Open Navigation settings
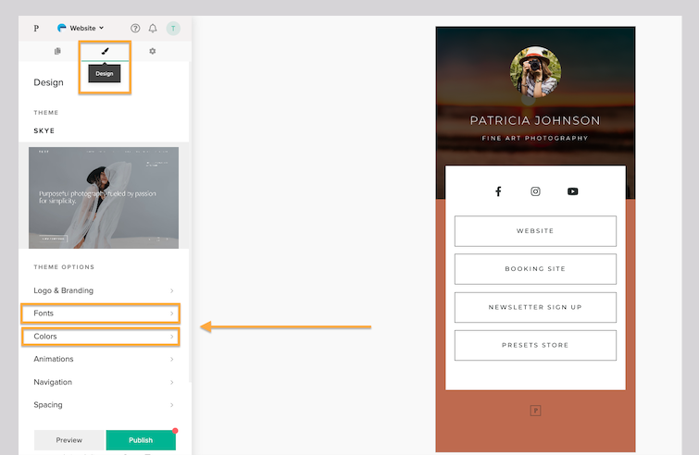 [104, 382]
